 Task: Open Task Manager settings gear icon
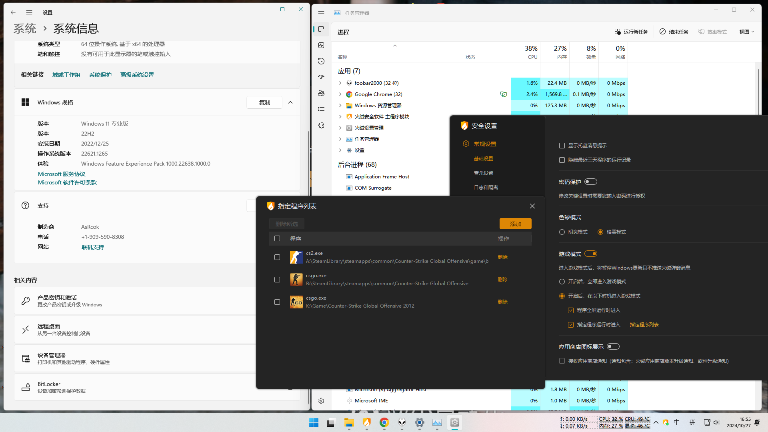[321, 400]
